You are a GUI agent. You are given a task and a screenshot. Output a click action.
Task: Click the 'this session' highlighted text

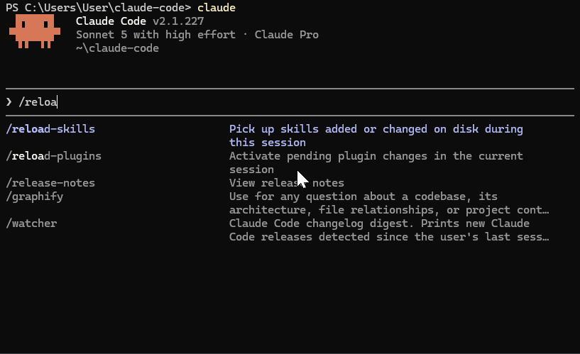point(268,143)
